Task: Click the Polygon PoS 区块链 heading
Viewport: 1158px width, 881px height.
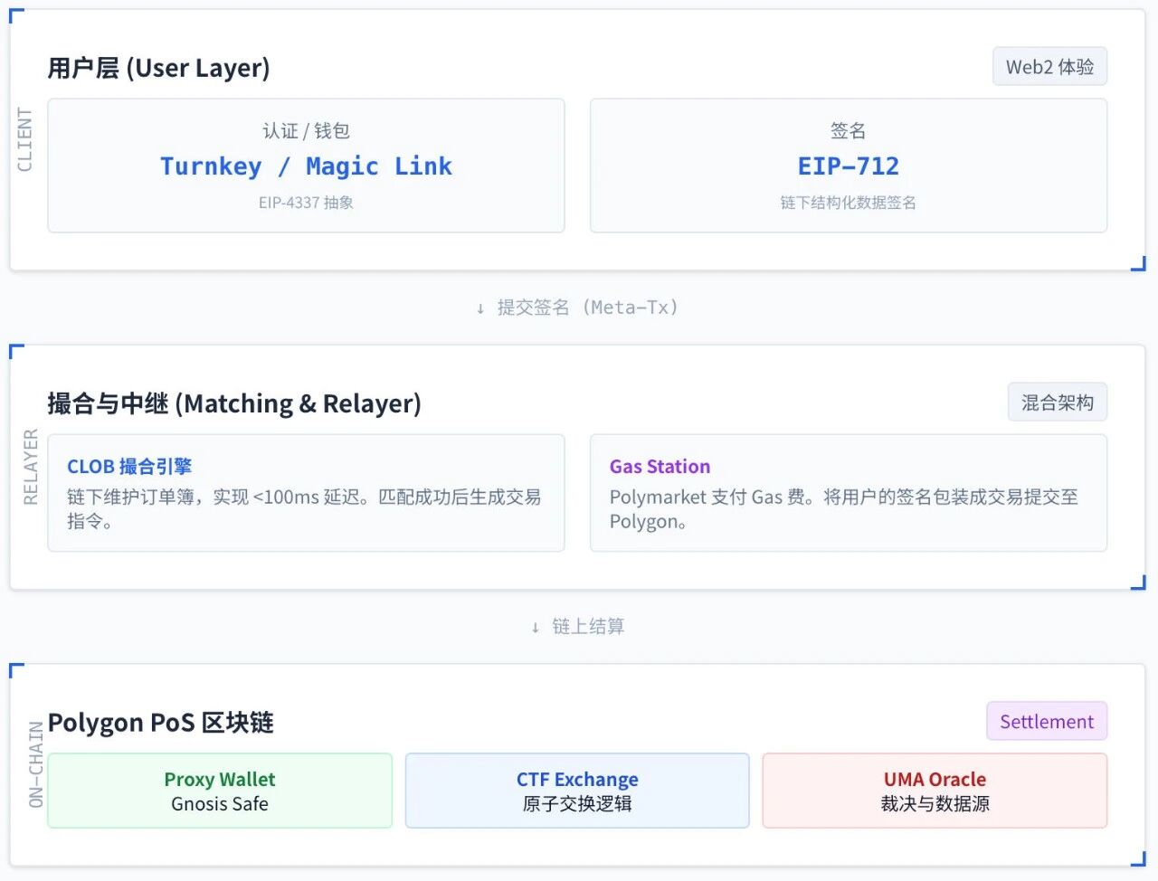Action: (x=161, y=723)
